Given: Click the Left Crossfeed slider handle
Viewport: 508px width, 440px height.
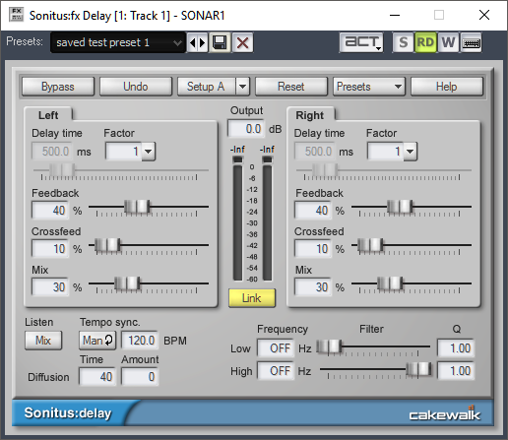Looking at the screenshot, I should point(107,245).
